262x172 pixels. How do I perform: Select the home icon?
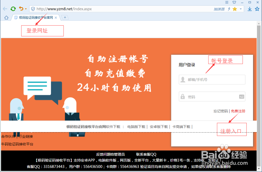6,17
